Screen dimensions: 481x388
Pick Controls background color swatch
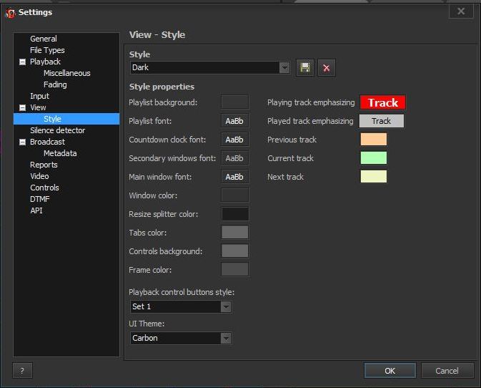tap(234, 251)
